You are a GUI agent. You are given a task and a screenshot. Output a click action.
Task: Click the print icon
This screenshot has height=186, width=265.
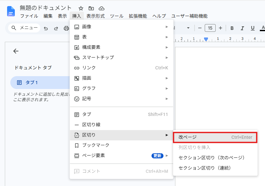pyautogui.click(x=66, y=28)
